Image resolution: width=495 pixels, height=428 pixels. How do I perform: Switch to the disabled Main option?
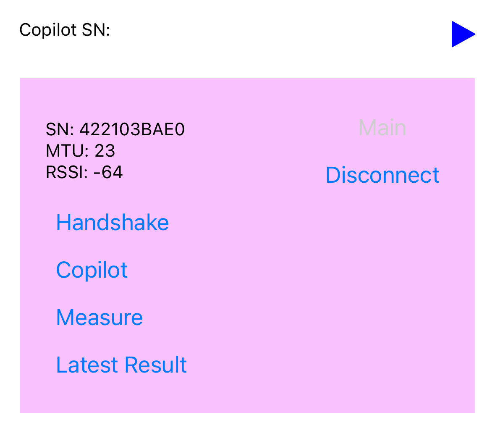[x=382, y=128]
